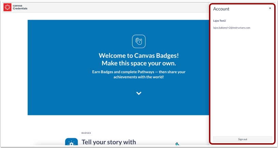This screenshot has height=148, width=278.
Task: Click the Account panel heading
Action: coord(221,9)
